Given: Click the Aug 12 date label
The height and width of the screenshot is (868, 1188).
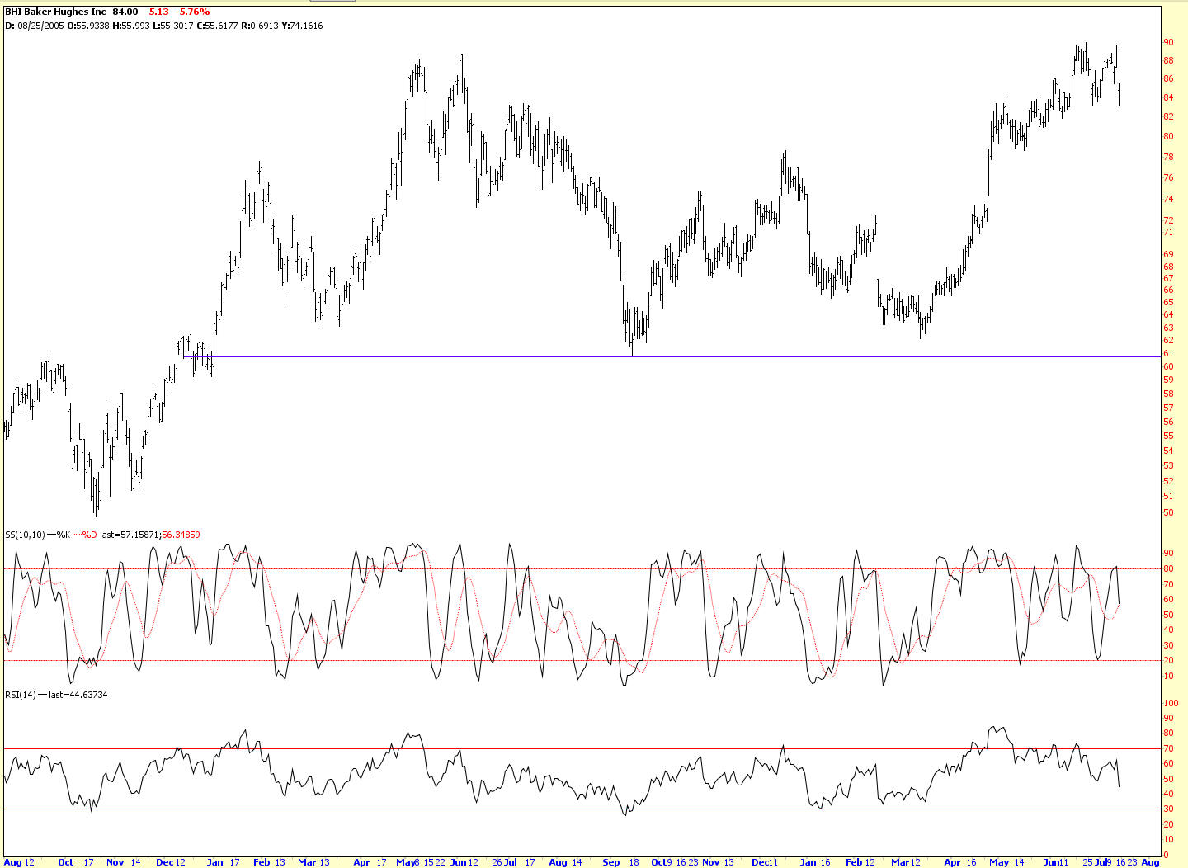Looking at the screenshot, I should pyautogui.click(x=20, y=862).
